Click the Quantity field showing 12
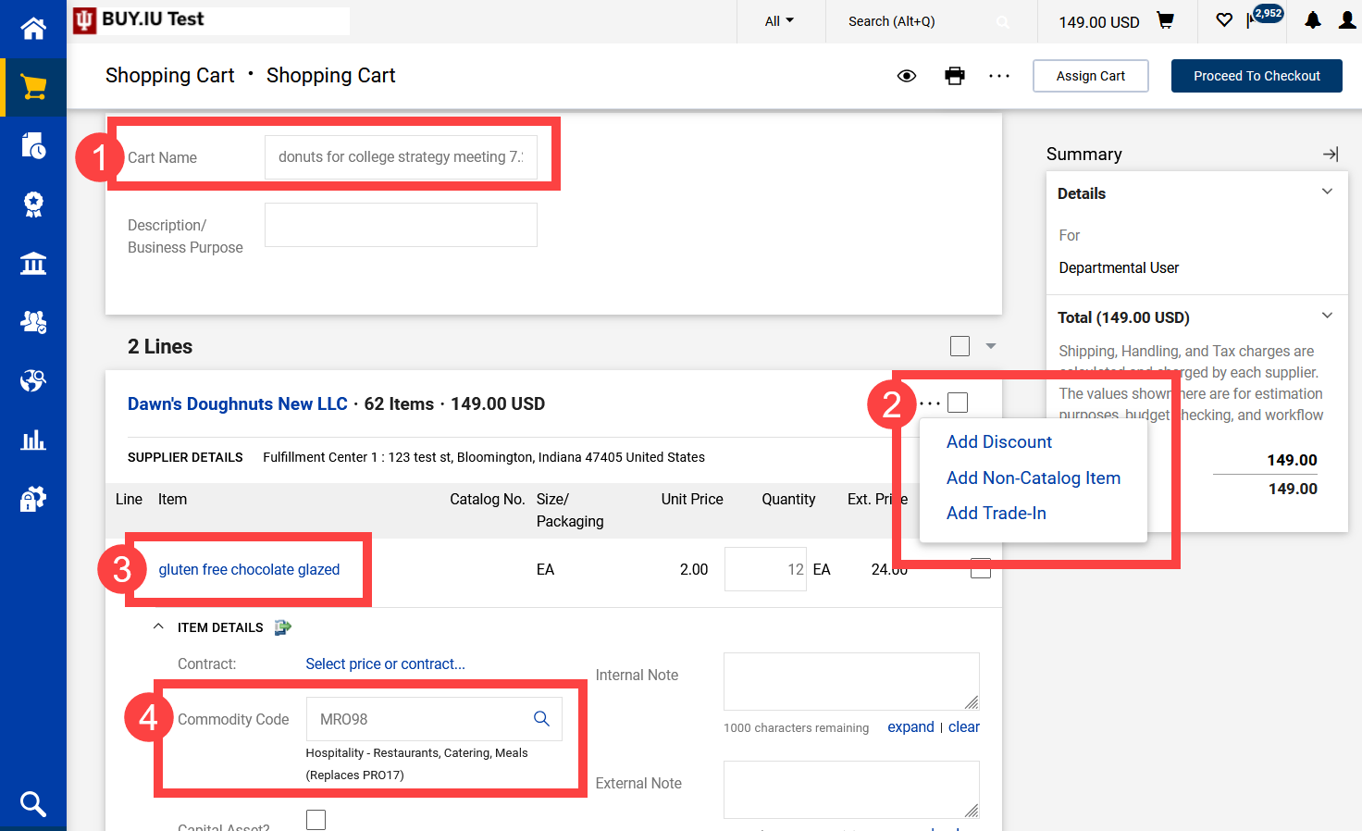 coord(766,570)
